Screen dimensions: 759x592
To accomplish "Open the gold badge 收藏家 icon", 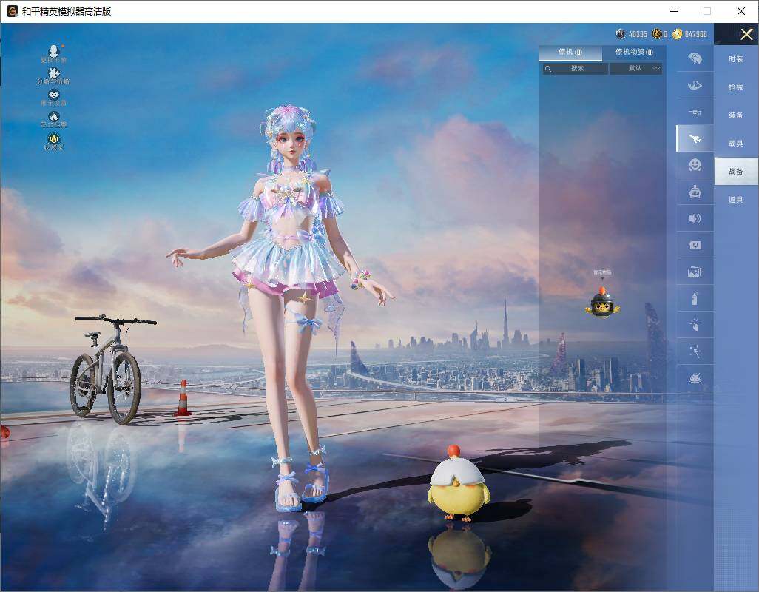I will coord(54,138).
